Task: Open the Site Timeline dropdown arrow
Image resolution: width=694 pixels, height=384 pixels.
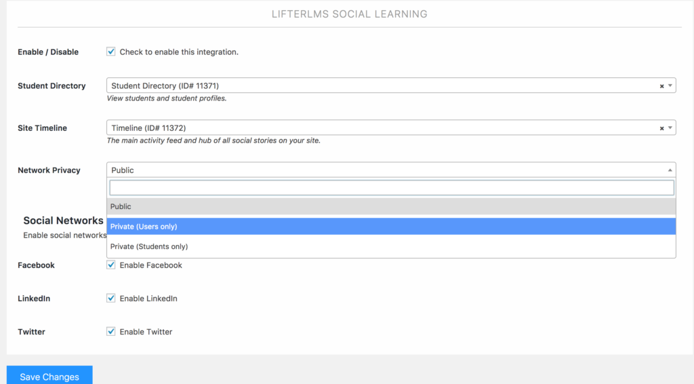Action: (x=670, y=128)
